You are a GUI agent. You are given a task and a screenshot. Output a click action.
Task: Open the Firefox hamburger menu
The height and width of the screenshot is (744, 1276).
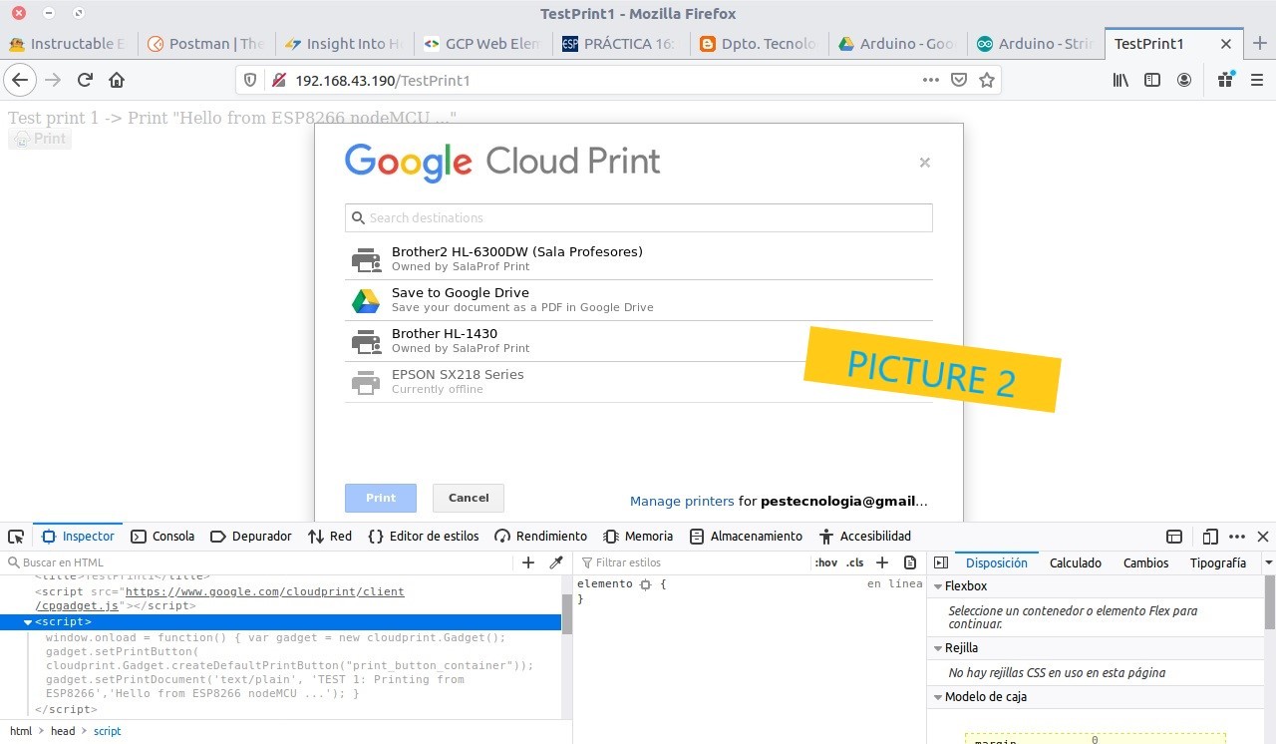click(1257, 80)
